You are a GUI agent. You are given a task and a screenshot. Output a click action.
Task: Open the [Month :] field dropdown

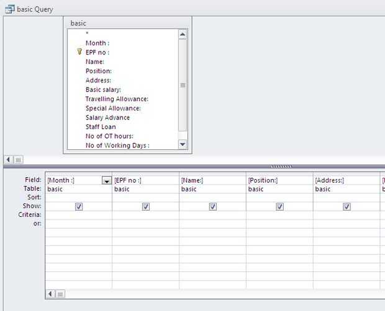click(107, 181)
